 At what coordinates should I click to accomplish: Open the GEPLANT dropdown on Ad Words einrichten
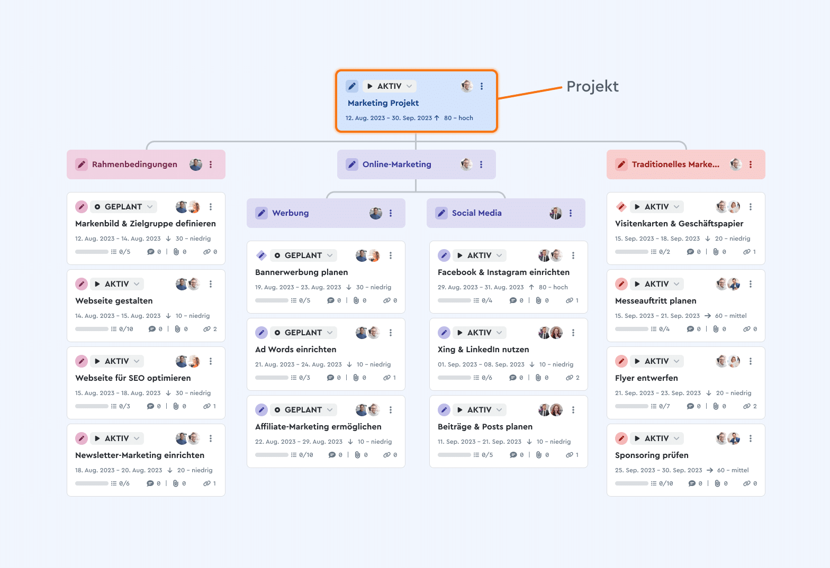[303, 333]
